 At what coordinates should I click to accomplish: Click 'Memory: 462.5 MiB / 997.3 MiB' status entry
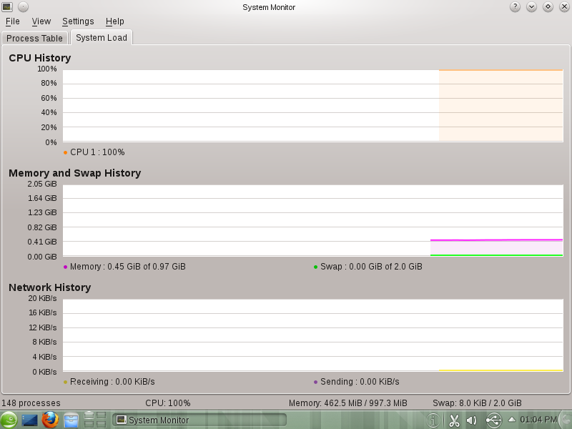coord(348,403)
